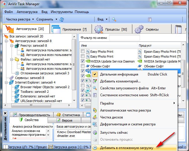Click the Дефрагментация и сжатие реестра icon
The image size is (189, 151).
pyautogui.click(x=95, y=124)
